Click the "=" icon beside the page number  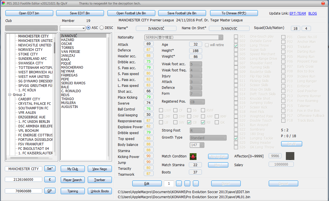click(195, 183)
